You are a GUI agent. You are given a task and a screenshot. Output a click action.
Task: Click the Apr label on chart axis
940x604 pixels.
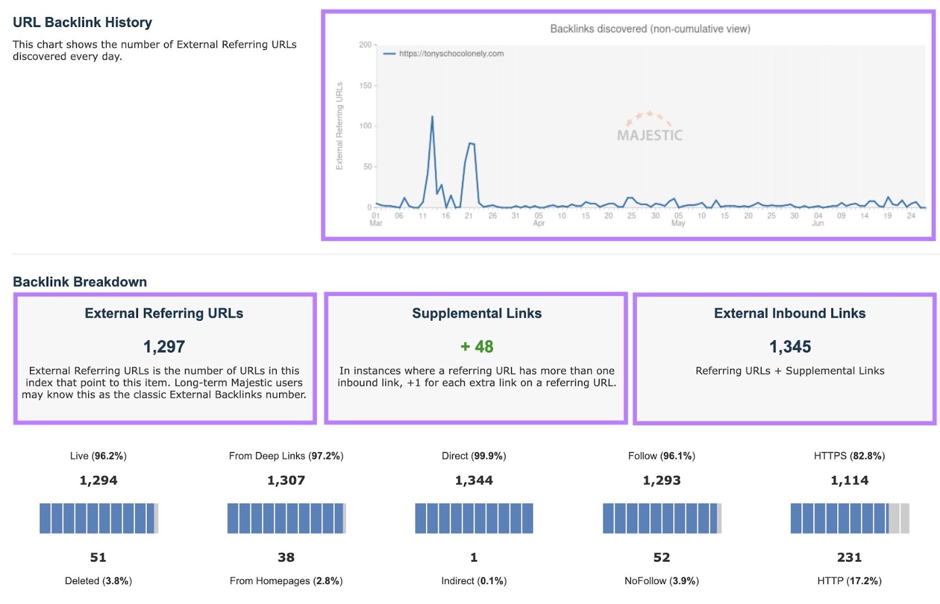(x=539, y=224)
